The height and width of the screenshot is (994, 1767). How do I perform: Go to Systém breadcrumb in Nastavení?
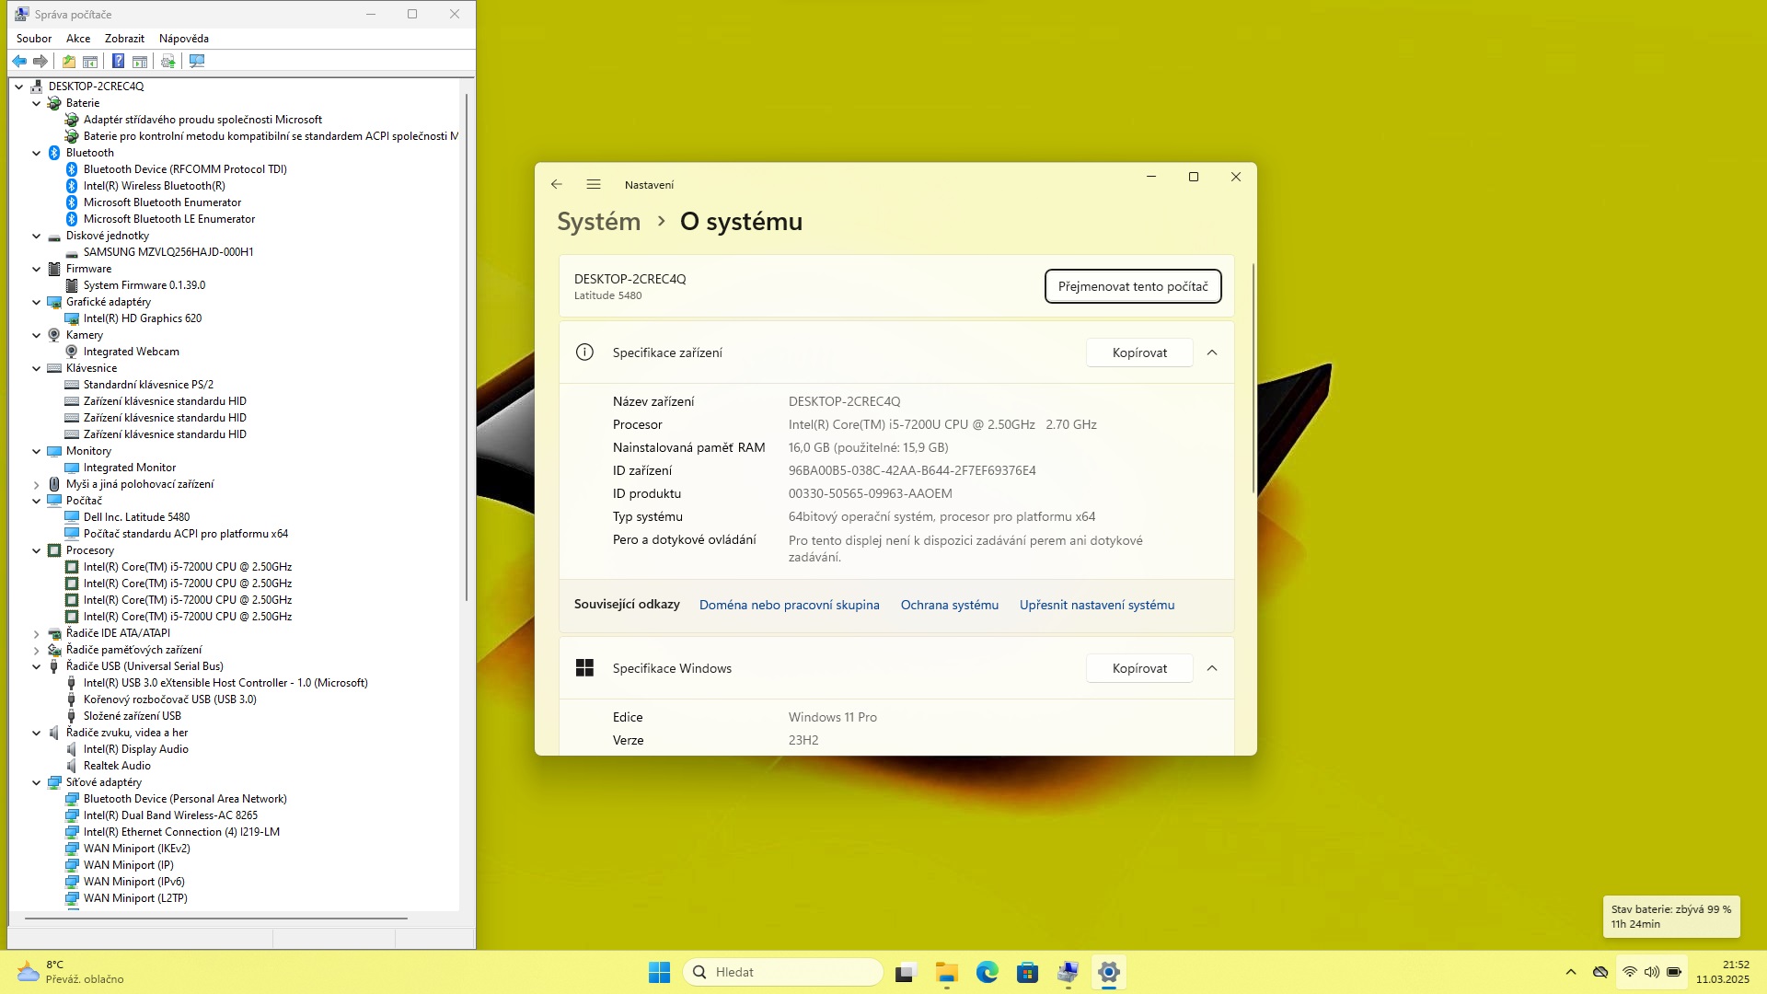pos(598,222)
